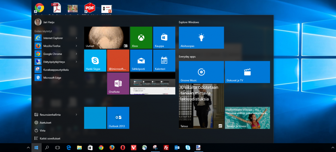The image size is (336, 152).
Task: Open the OneNote tile
Action: point(118,83)
